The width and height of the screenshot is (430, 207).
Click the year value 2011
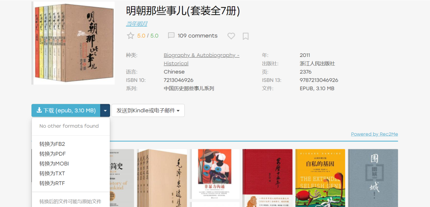(305, 55)
